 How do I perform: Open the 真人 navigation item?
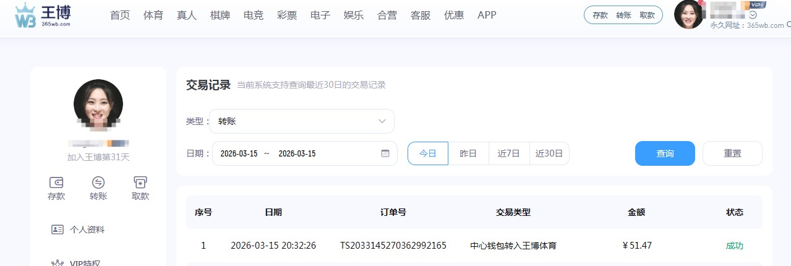pyautogui.click(x=187, y=15)
